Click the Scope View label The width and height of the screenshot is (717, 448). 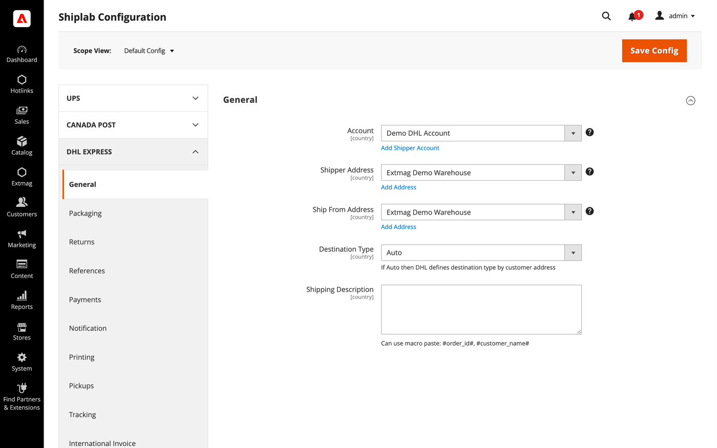[92, 51]
